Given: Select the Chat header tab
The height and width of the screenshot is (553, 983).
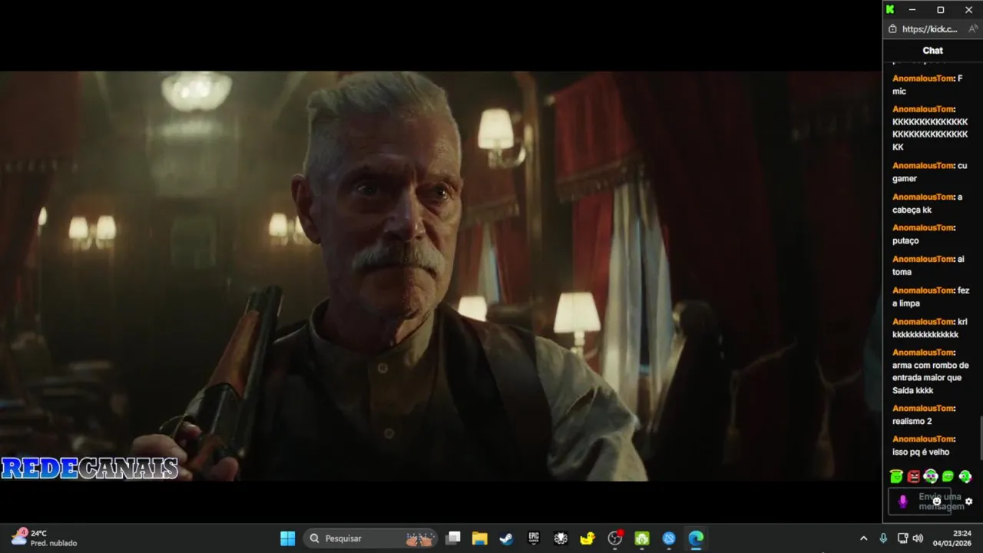Looking at the screenshot, I should (x=933, y=51).
